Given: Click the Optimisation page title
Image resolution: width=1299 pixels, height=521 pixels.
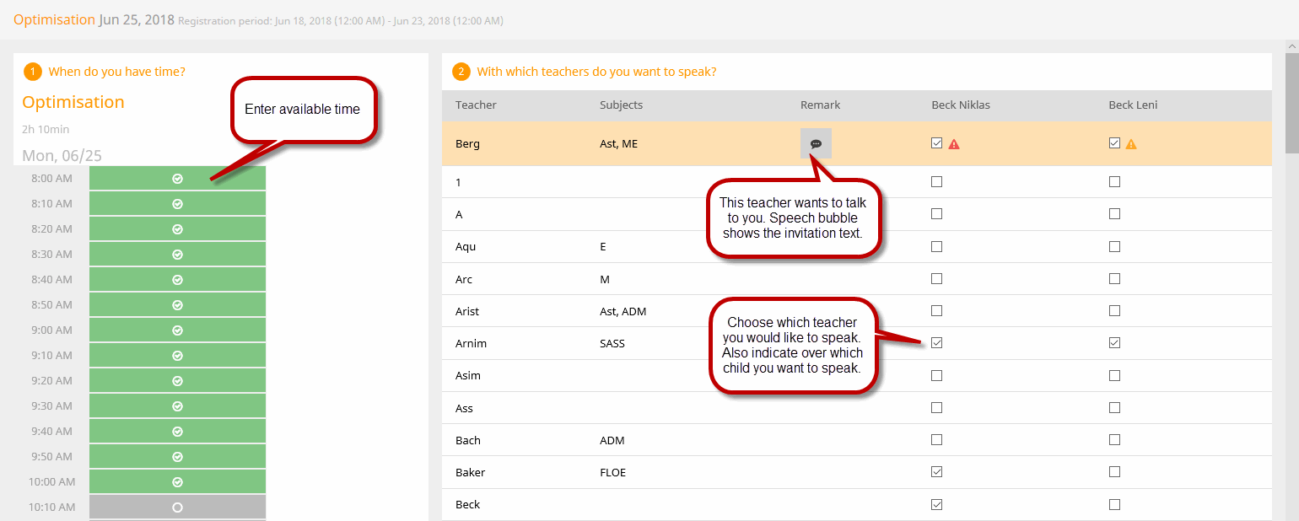Looking at the screenshot, I should 54,19.
